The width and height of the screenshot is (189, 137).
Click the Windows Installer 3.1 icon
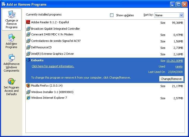28,92
